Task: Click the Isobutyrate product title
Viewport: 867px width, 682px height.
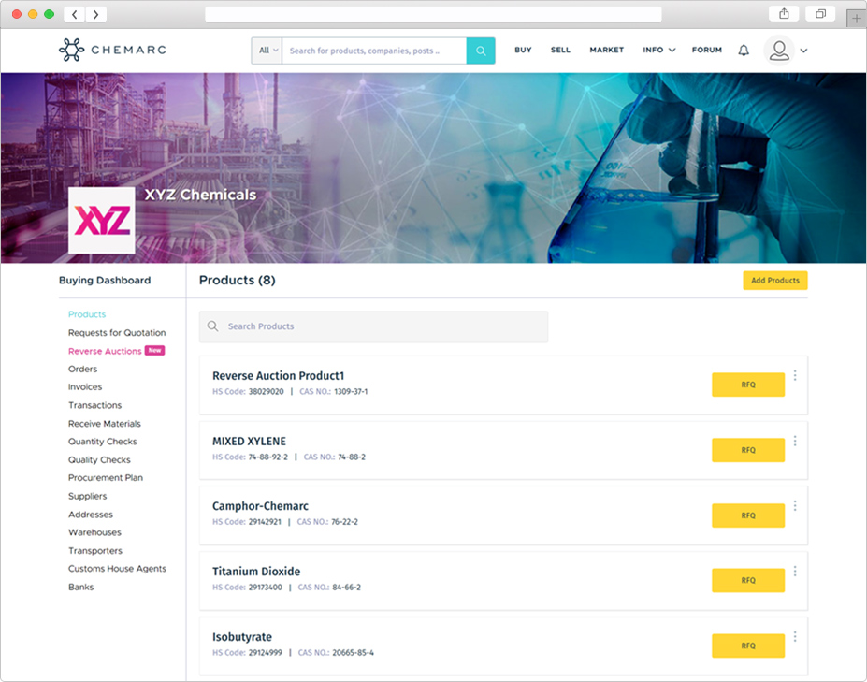Action: 241,637
